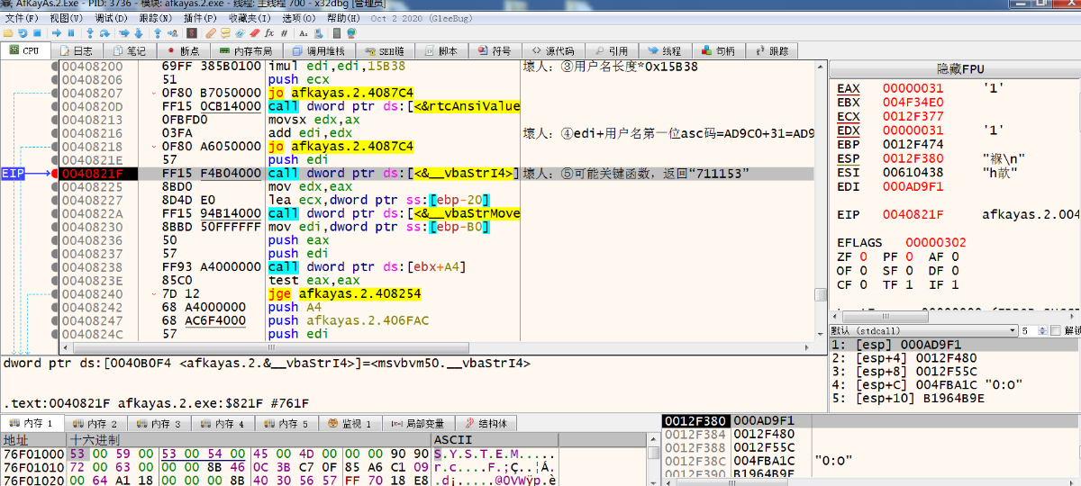The width and height of the screenshot is (1081, 486).
Task: Click the Open file toolbar icon
Action: pos(8,32)
